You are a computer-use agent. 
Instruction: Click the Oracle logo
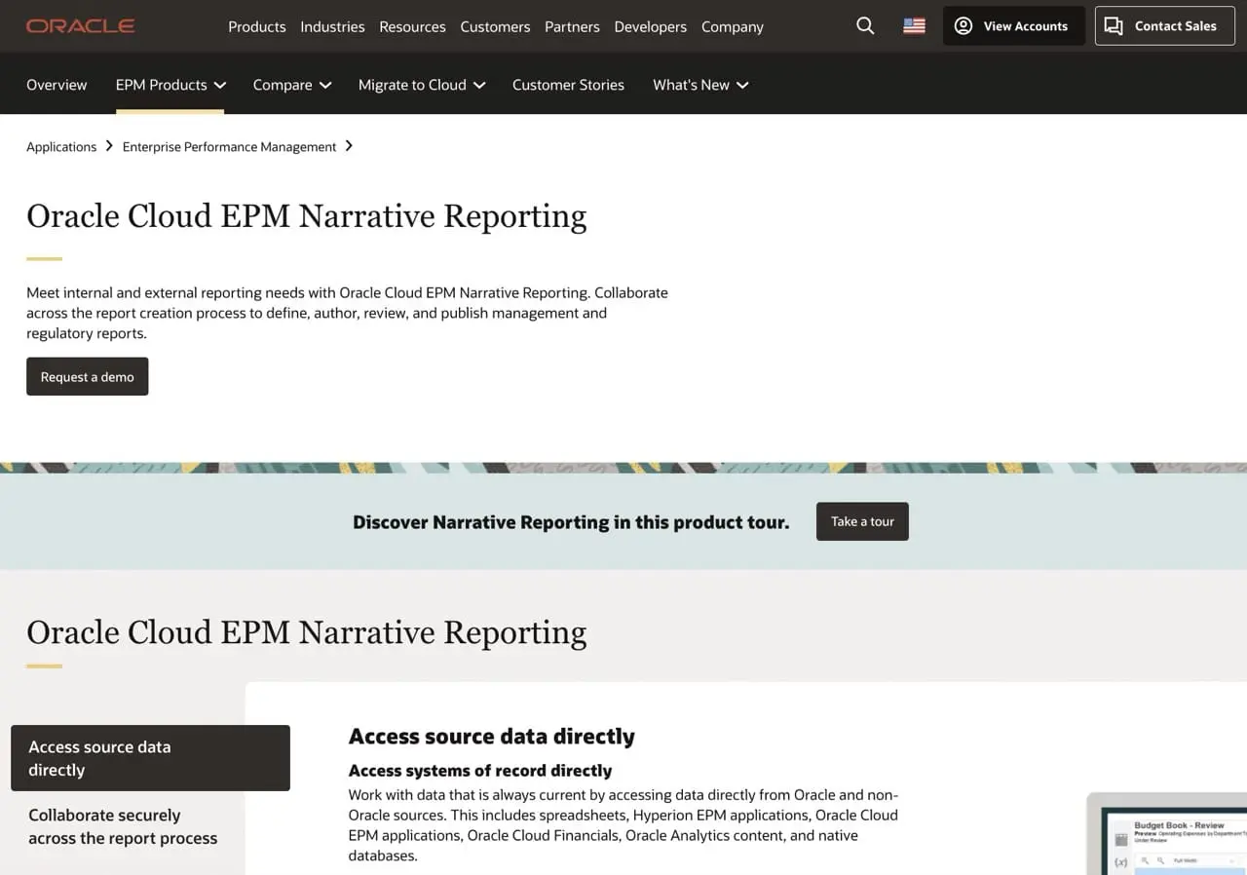(80, 26)
